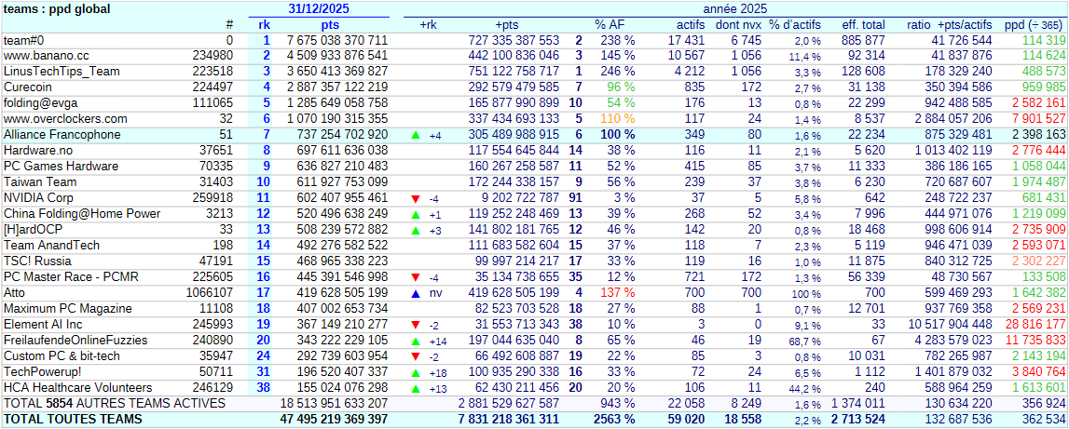
Task: Select team name 'Custom PC & bit-tech'
Action: click(x=62, y=356)
